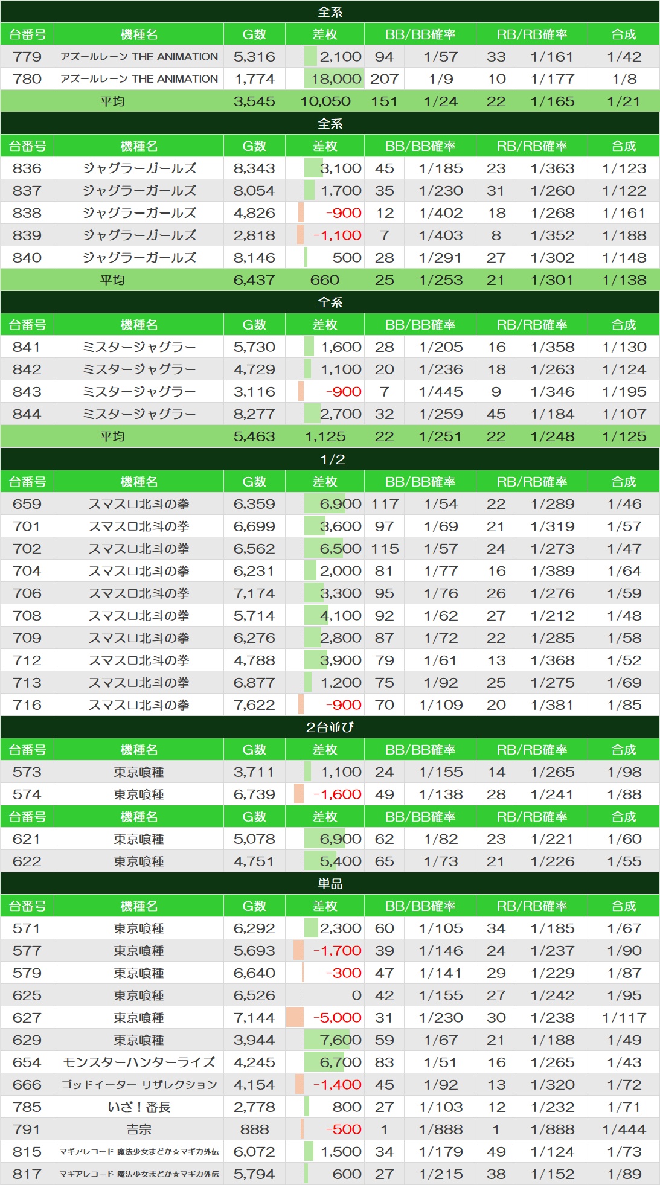Image resolution: width=660 pixels, height=1185 pixels.
Task: Click ミスタージャグラー name in row 844
Action: point(139,414)
